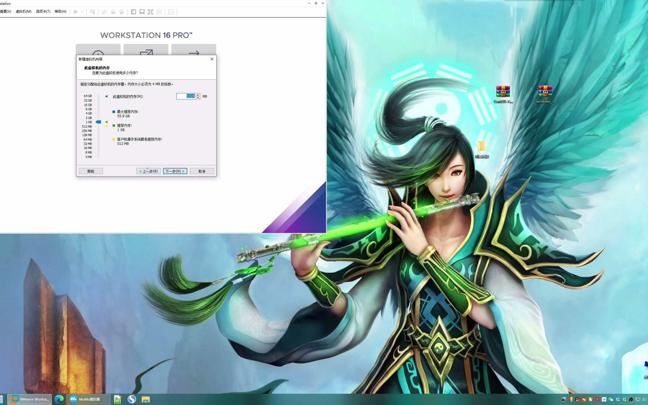Click the 取消 button in wizard
This screenshot has width=648, height=405.
coord(202,171)
